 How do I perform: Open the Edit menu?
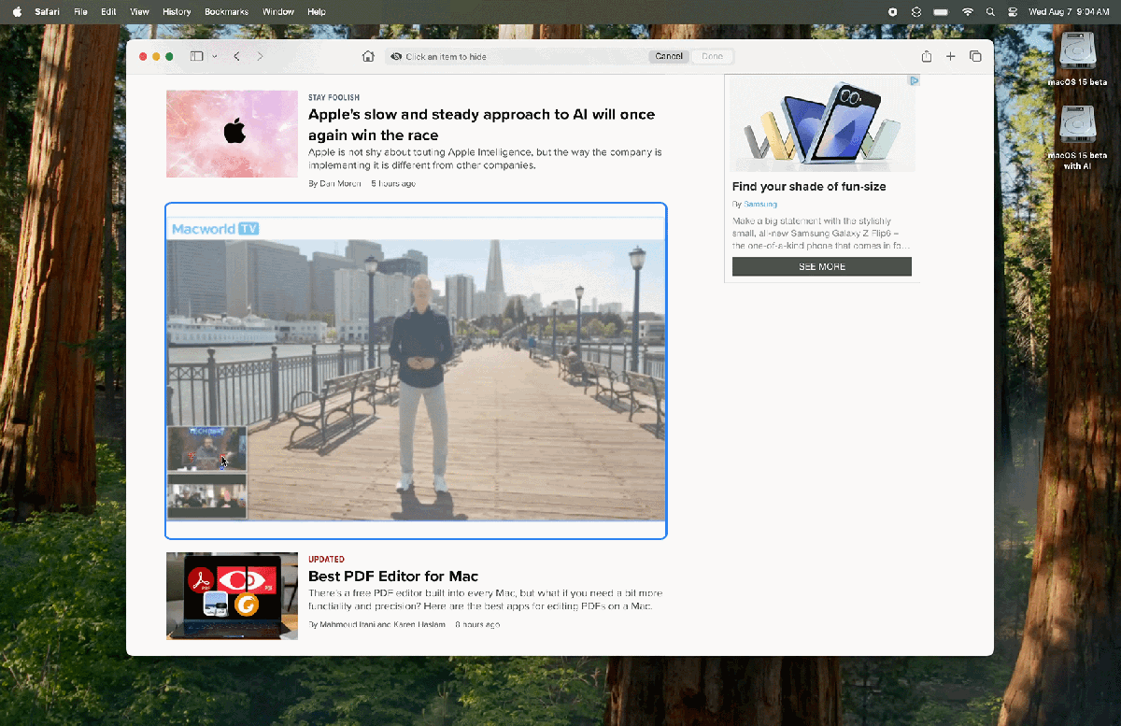pyautogui.click(x=109, y=12)
